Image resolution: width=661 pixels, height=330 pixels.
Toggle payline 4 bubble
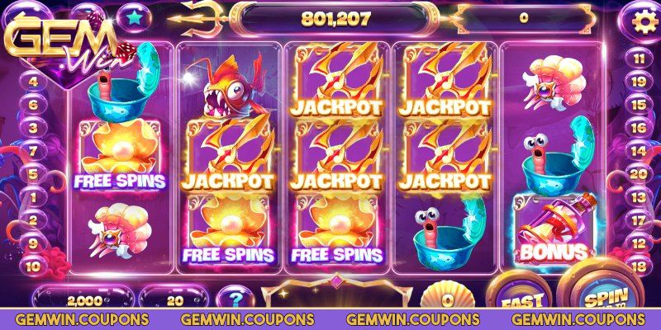33,81
